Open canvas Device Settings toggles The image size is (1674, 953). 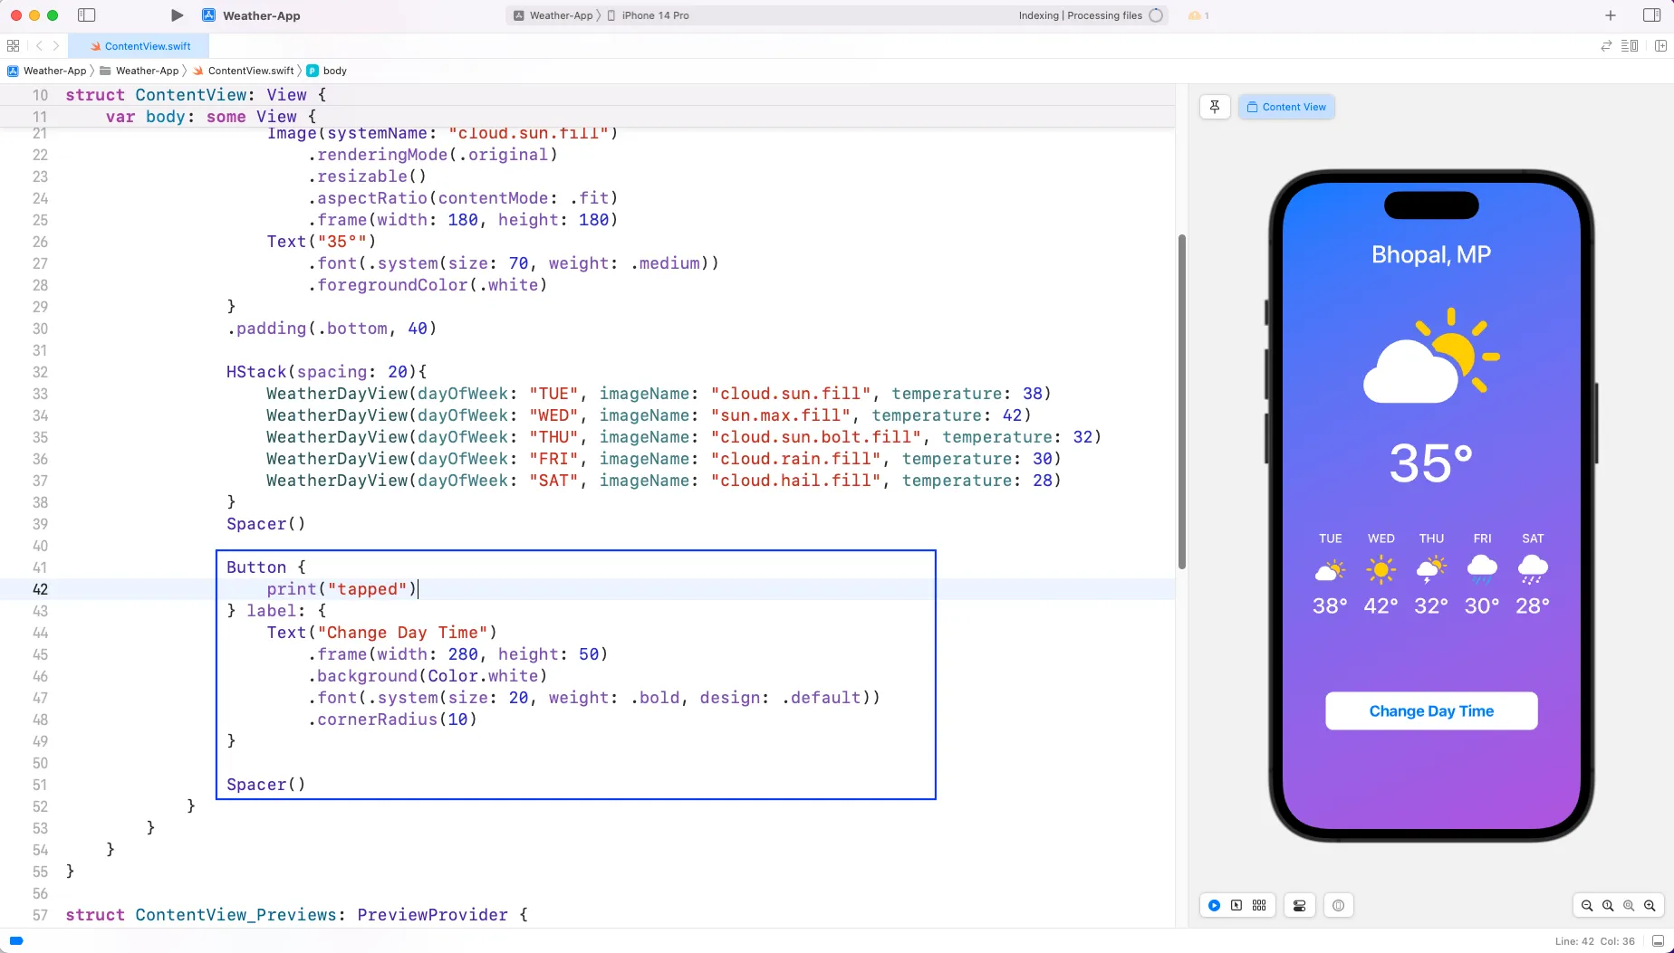pyautogui.click(x=1299, y=905)
